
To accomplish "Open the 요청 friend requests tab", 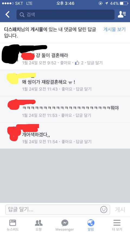I will tap(39, 225).
